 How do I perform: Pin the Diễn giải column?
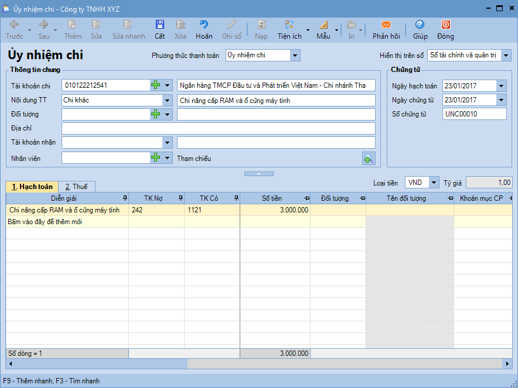(124, 198)
